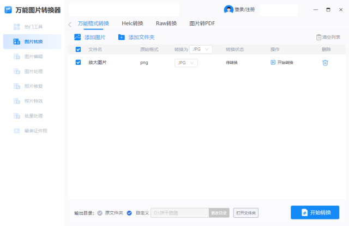Uncheck the 放大图片 file checkbox
The height and width of the screenshot is (226, 349).
78,63
